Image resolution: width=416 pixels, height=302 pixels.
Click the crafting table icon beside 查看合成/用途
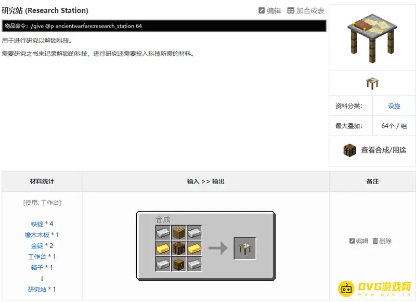[349, 150]
